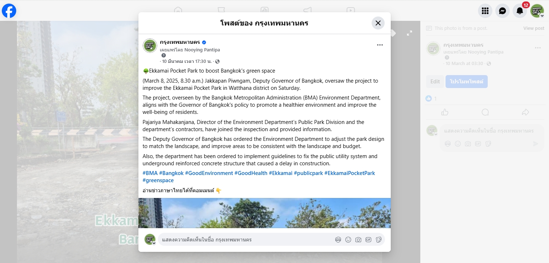Open the #Bangkok hashtag
Viewport: 549px width, 263px height.
[x=171, y=173]
